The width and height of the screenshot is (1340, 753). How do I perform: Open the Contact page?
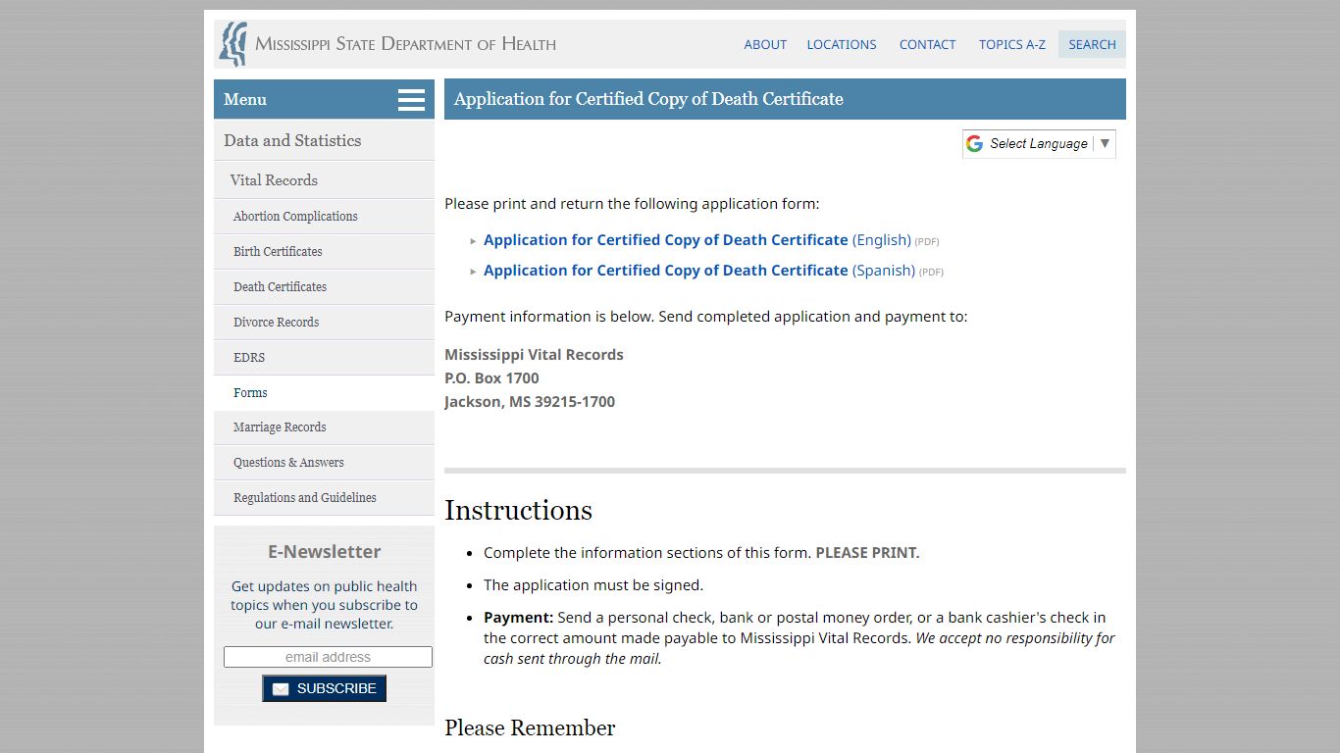coord(927,44)
